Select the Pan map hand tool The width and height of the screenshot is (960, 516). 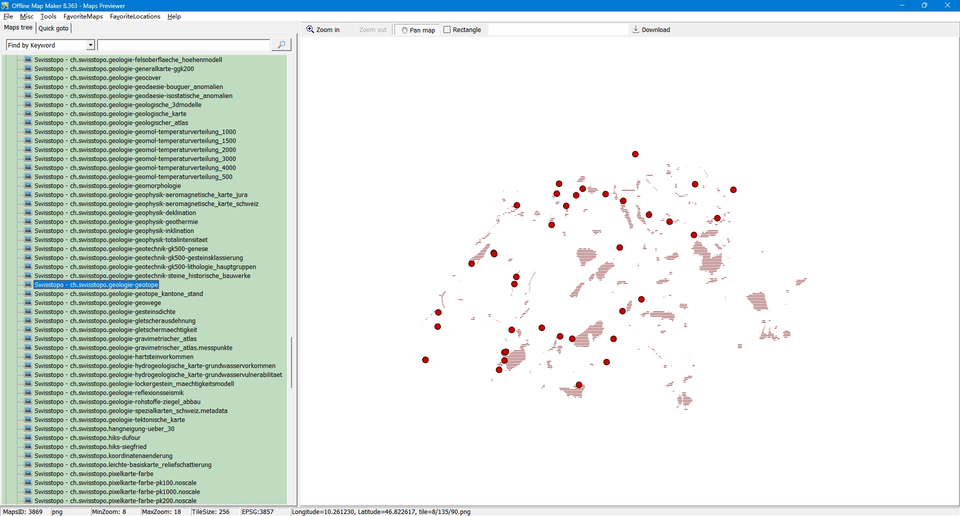[417, 30]
